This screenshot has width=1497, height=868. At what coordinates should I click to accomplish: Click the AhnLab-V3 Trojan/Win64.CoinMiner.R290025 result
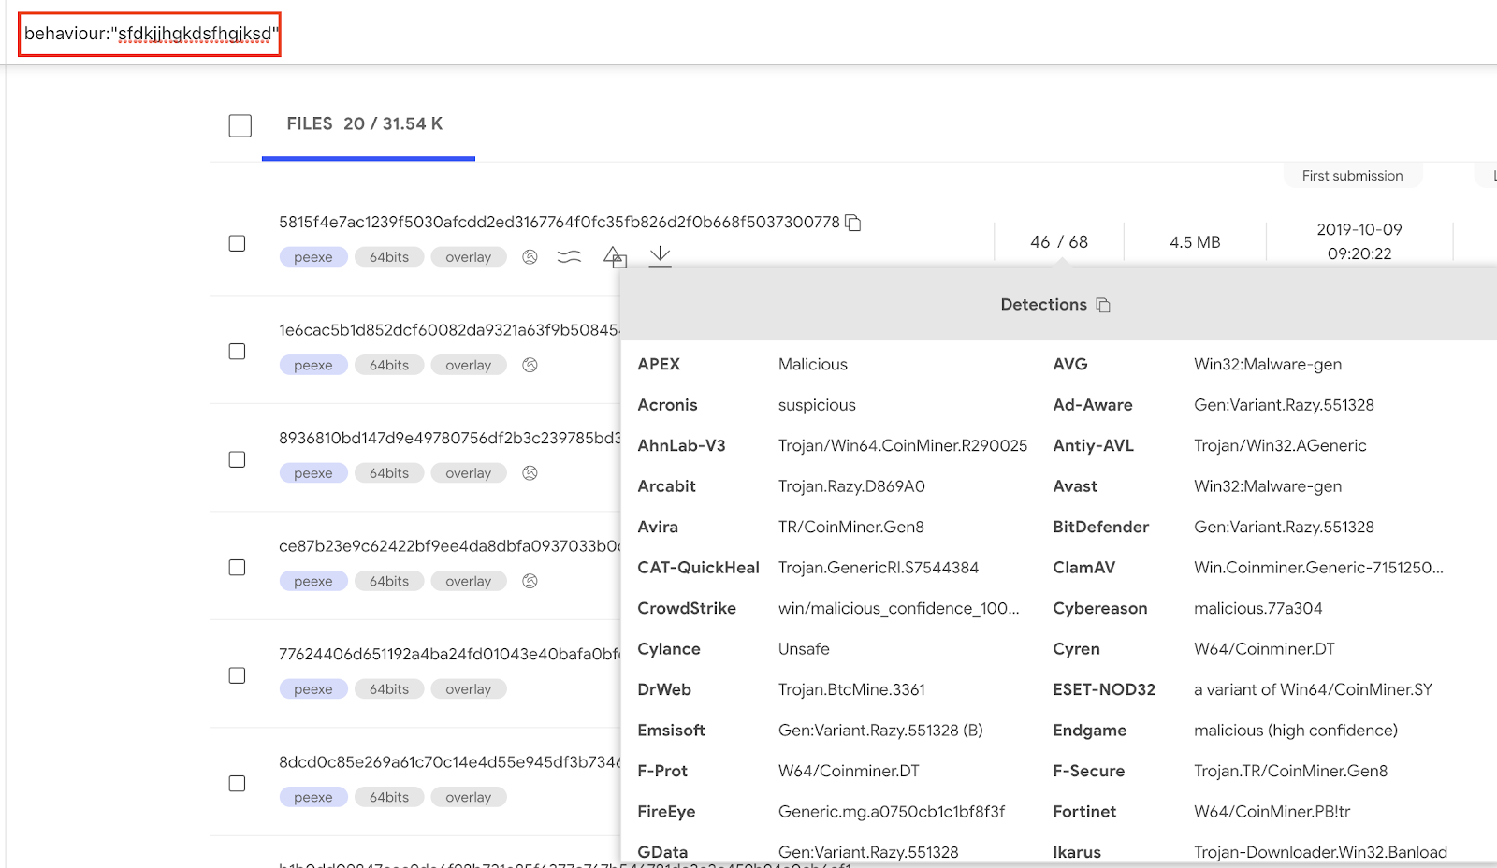coord(903,446)
